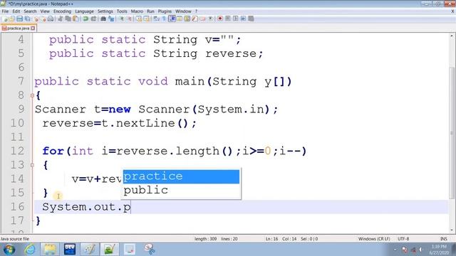Click the Close document toolbar icon
Viewport: 456px width, 256px height.
click(x=36, y=19)
